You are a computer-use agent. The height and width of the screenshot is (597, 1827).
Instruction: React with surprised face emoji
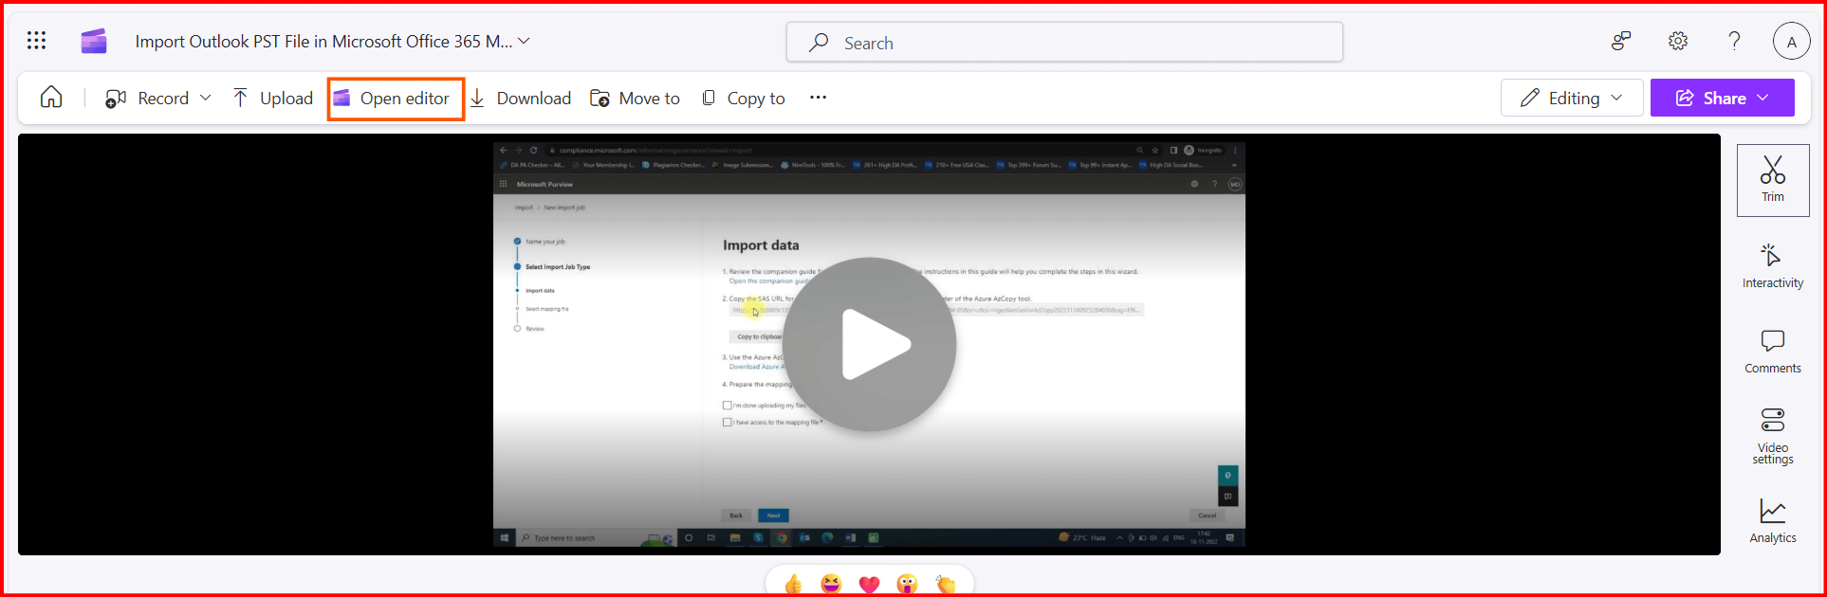(907, 585)
